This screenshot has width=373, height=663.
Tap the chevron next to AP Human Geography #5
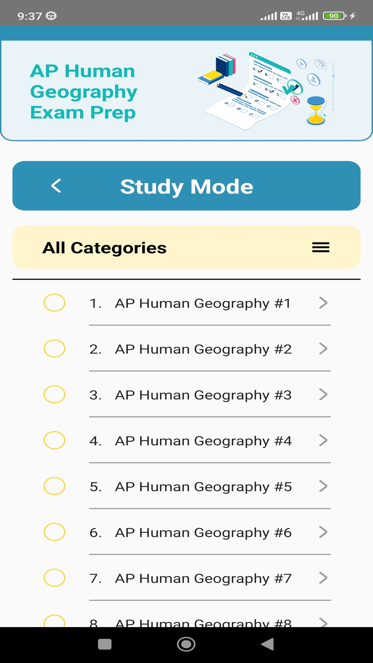323,486
